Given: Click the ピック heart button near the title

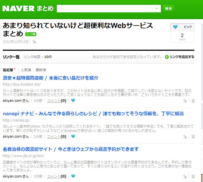Looking at the screenshot, I should 182,27.
